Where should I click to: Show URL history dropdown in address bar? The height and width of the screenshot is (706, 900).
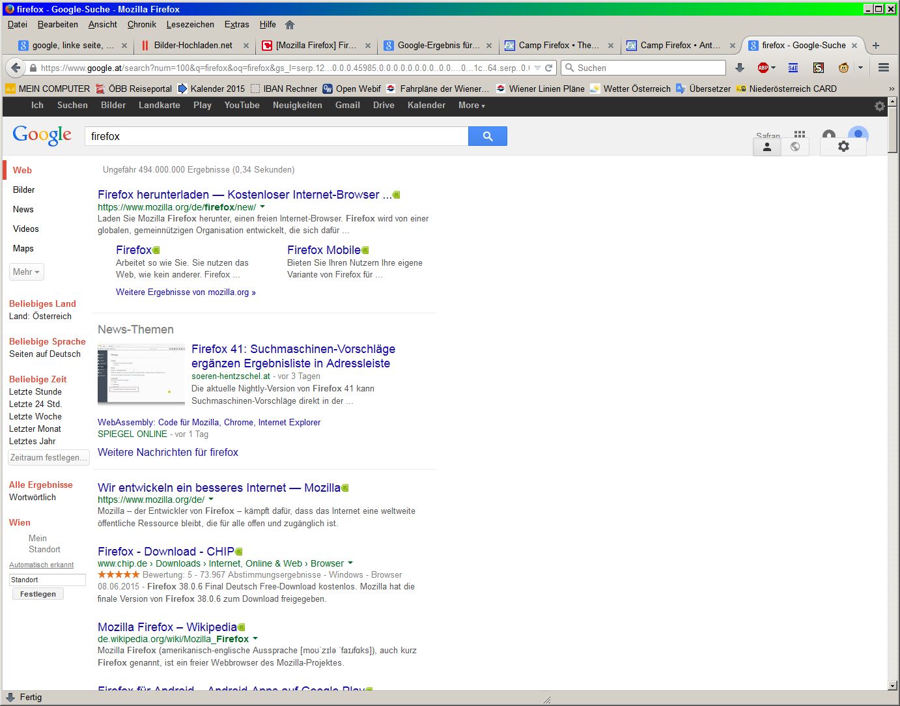538,68
